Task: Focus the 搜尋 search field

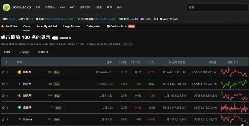Action: [217, 7]
